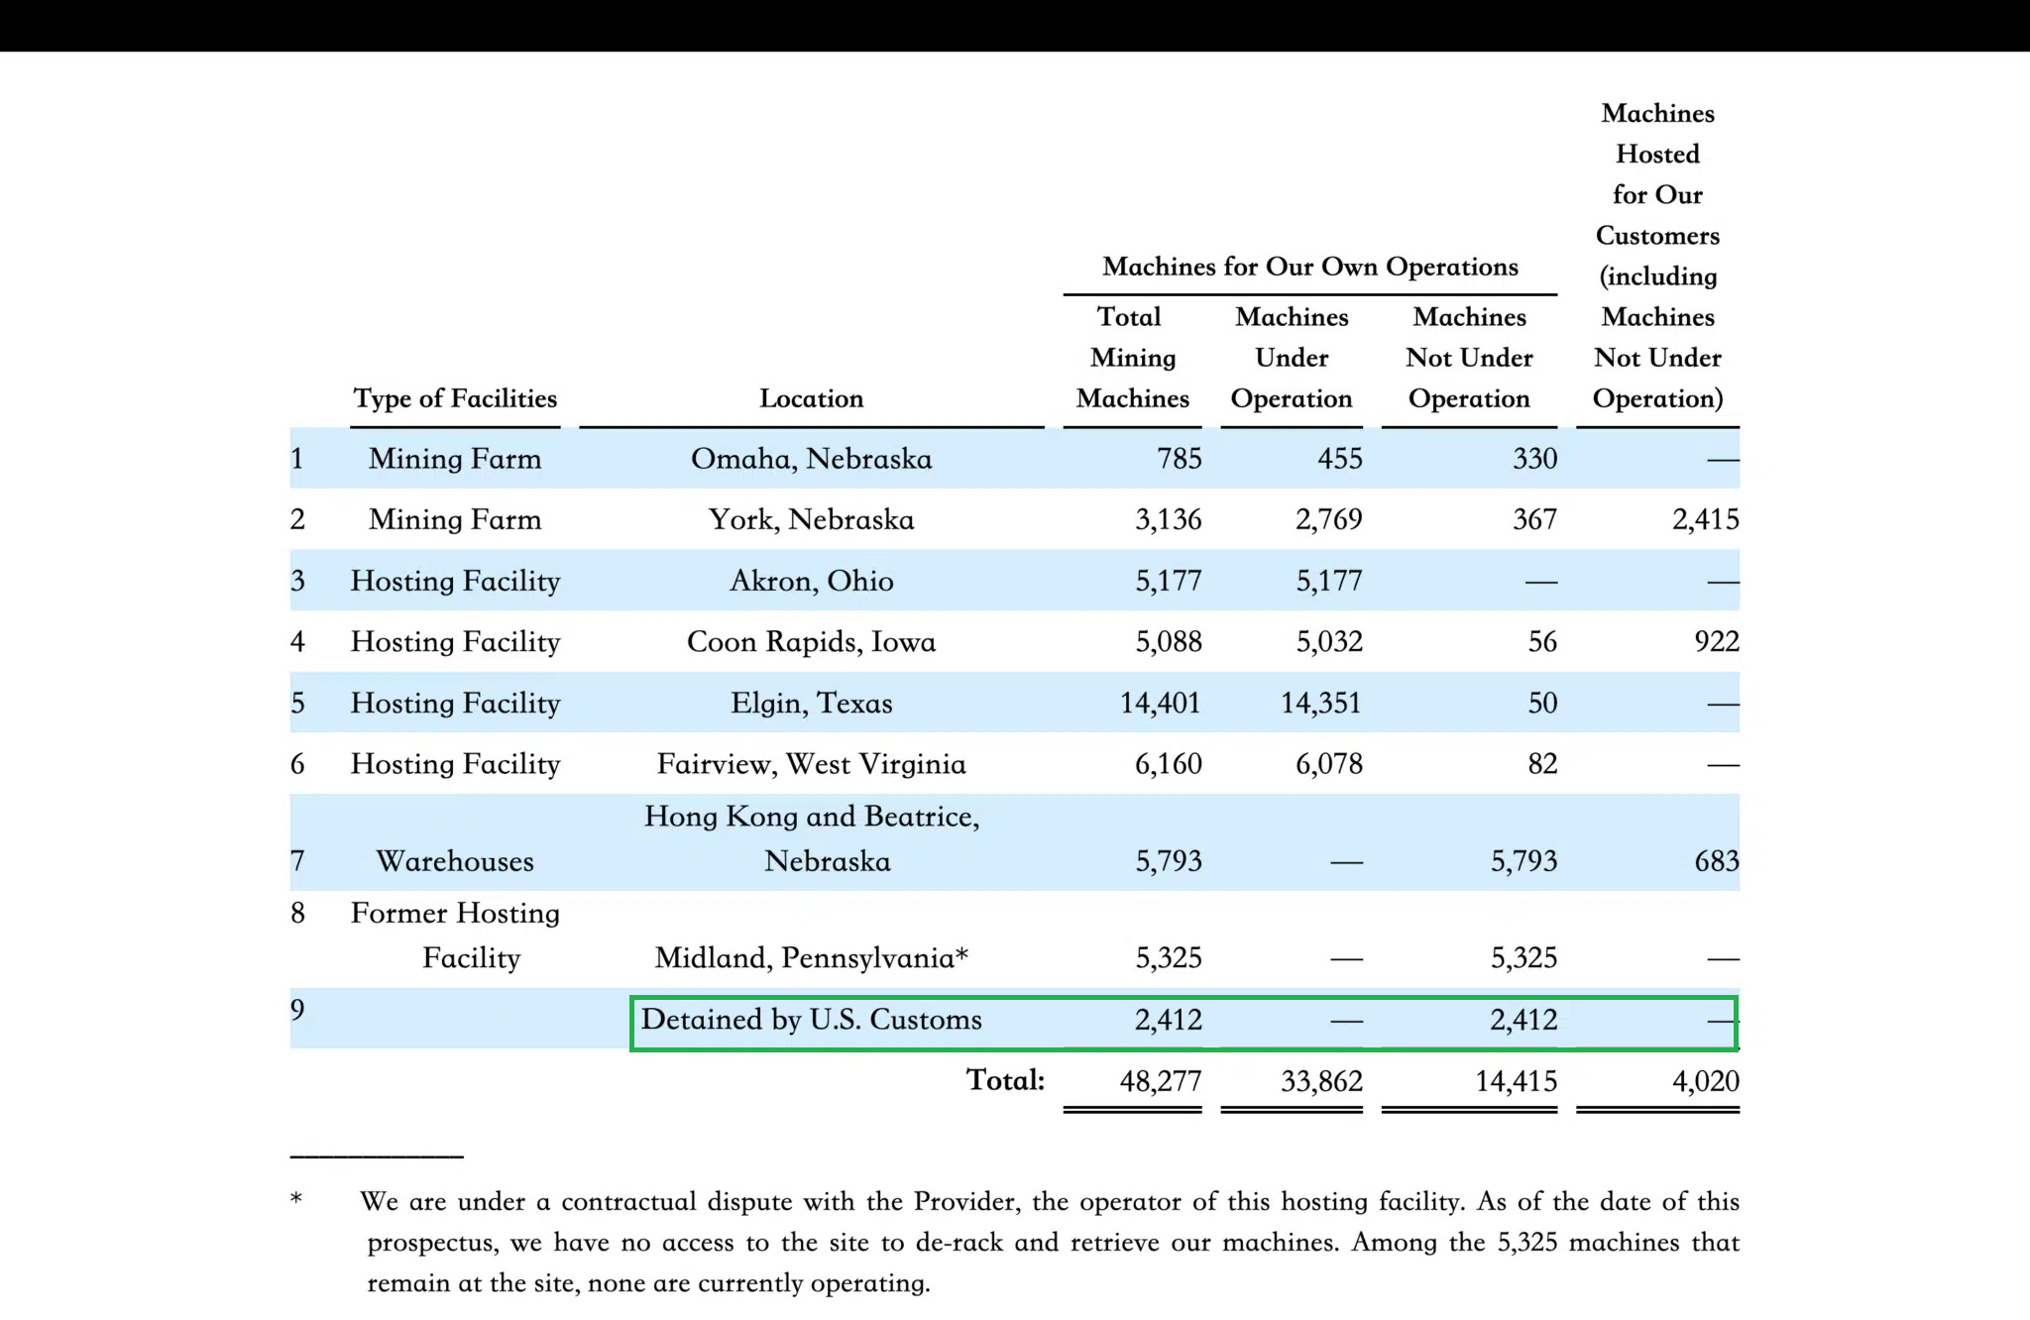
Task: Select the "Machines for Our Own Operations" heading
Action: tap(1309, 267)
